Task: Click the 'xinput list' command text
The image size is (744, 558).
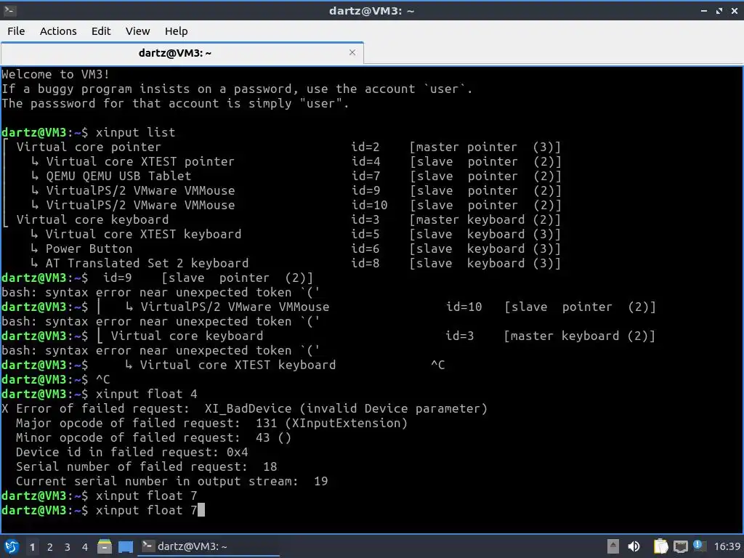Action: [x=135, y=132]
